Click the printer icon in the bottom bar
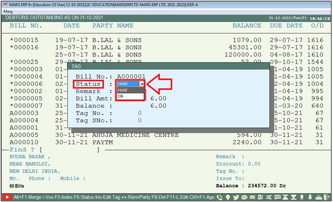This screenshot has height=202, width=333. (x=319, y=197)
